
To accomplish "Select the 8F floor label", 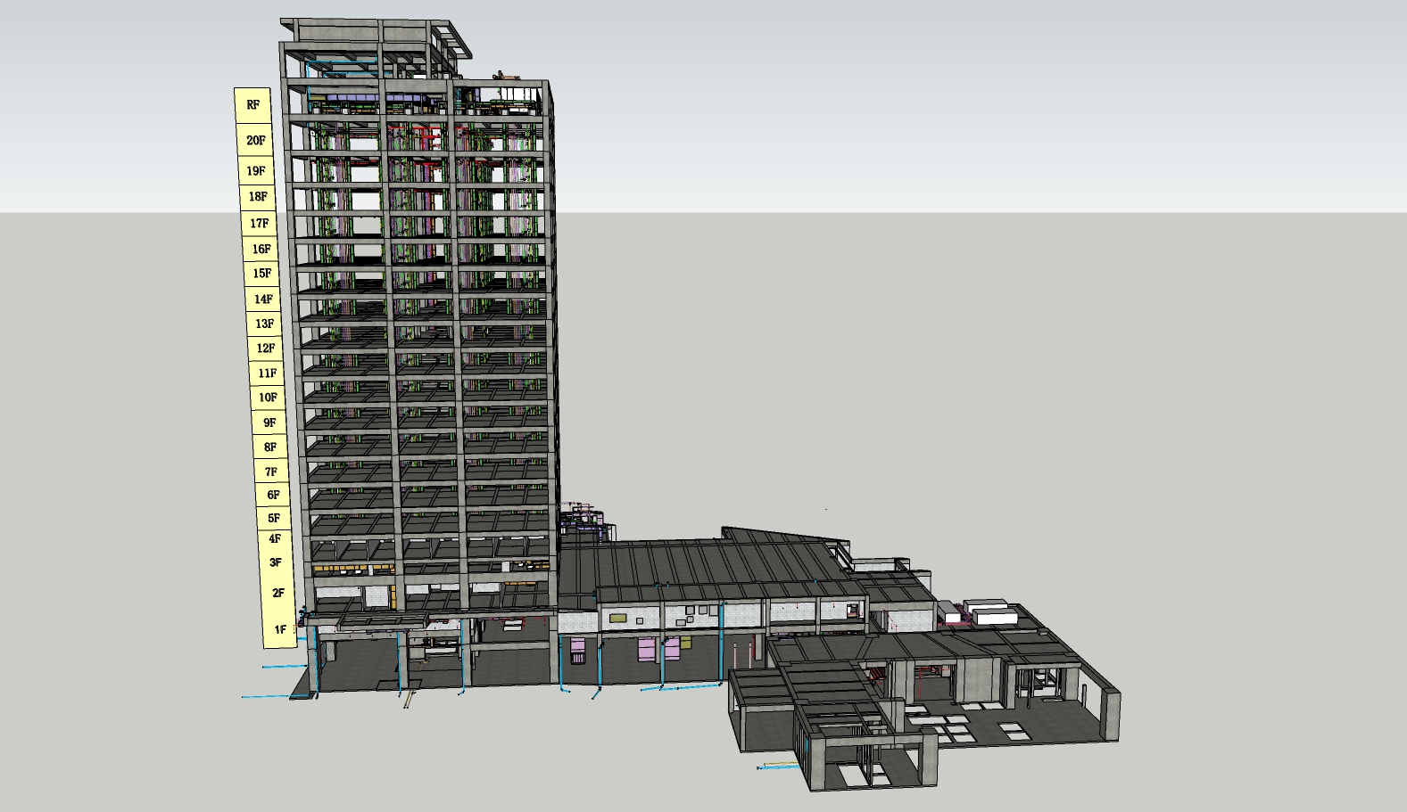I will point(270,447).
